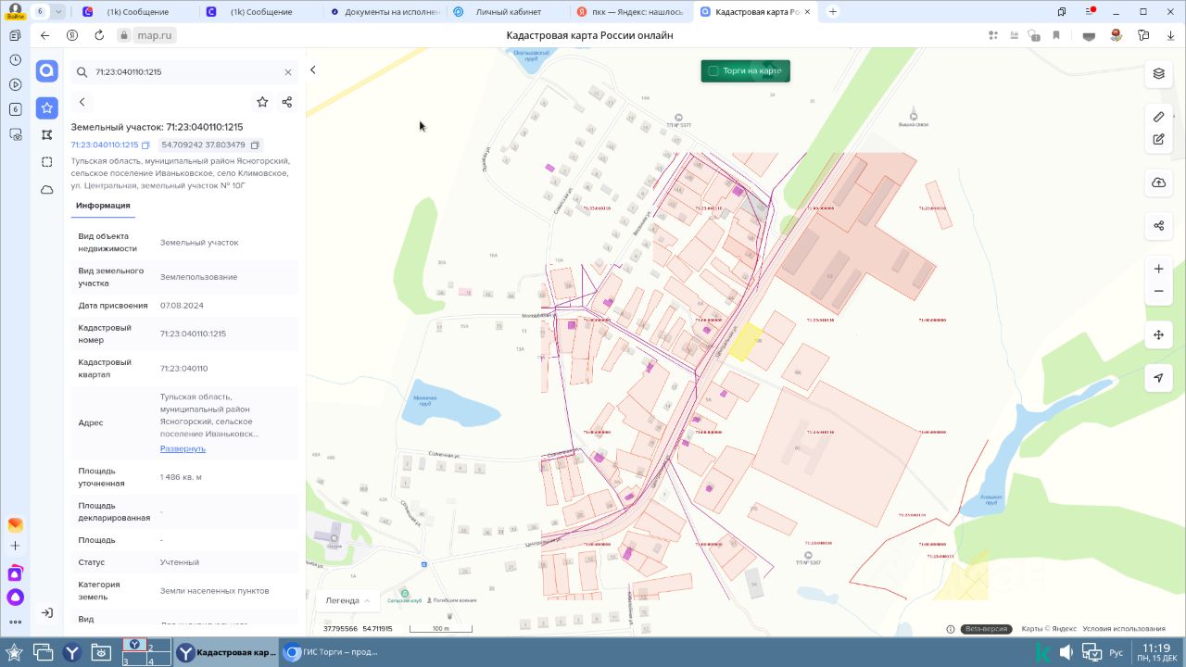Viewport: 1186px width, 667px height.
Task: Zoom in on the map
Action: [x=1158, y=269]
